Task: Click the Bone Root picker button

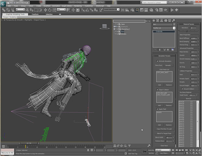Action: [168, 65]
